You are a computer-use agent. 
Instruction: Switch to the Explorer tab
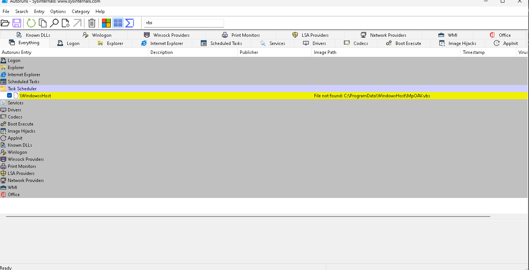pyautogui.click(x=110, y=43)
